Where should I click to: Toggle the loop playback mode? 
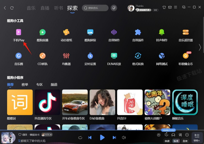tap(80, 138)
